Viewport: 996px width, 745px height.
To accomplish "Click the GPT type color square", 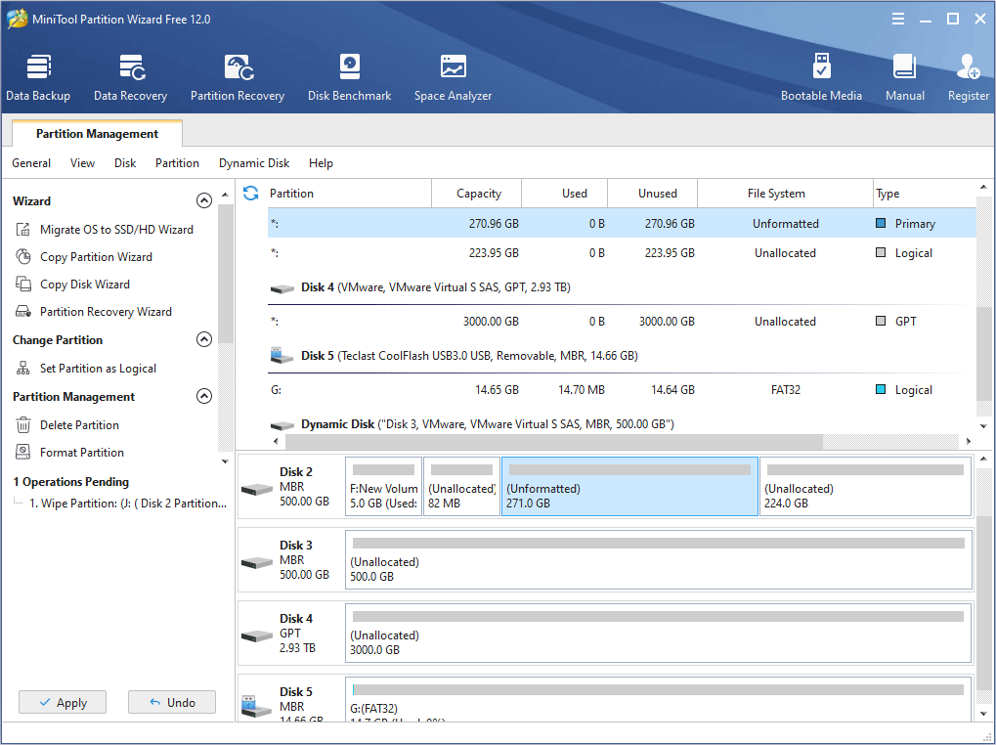I will coord(881,321).
